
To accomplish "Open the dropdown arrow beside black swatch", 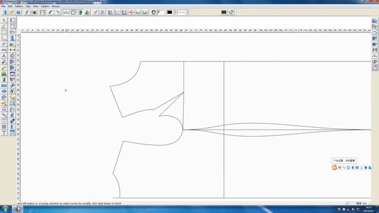I will [174, 12].
